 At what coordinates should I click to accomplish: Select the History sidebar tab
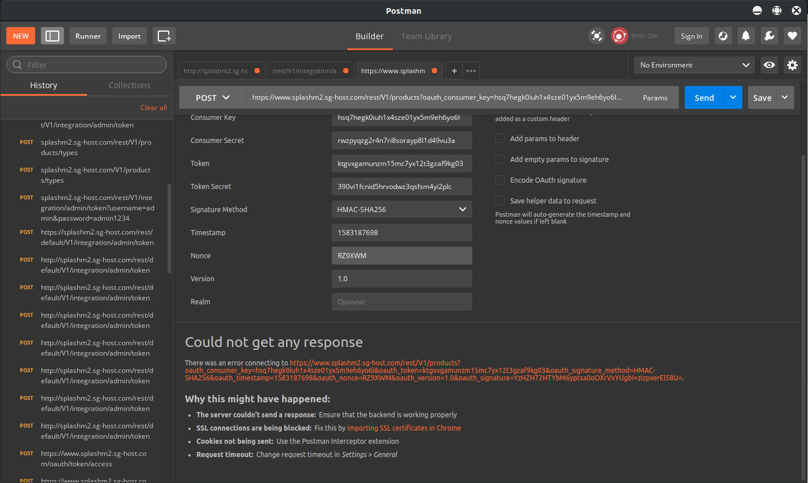[44, 85]
